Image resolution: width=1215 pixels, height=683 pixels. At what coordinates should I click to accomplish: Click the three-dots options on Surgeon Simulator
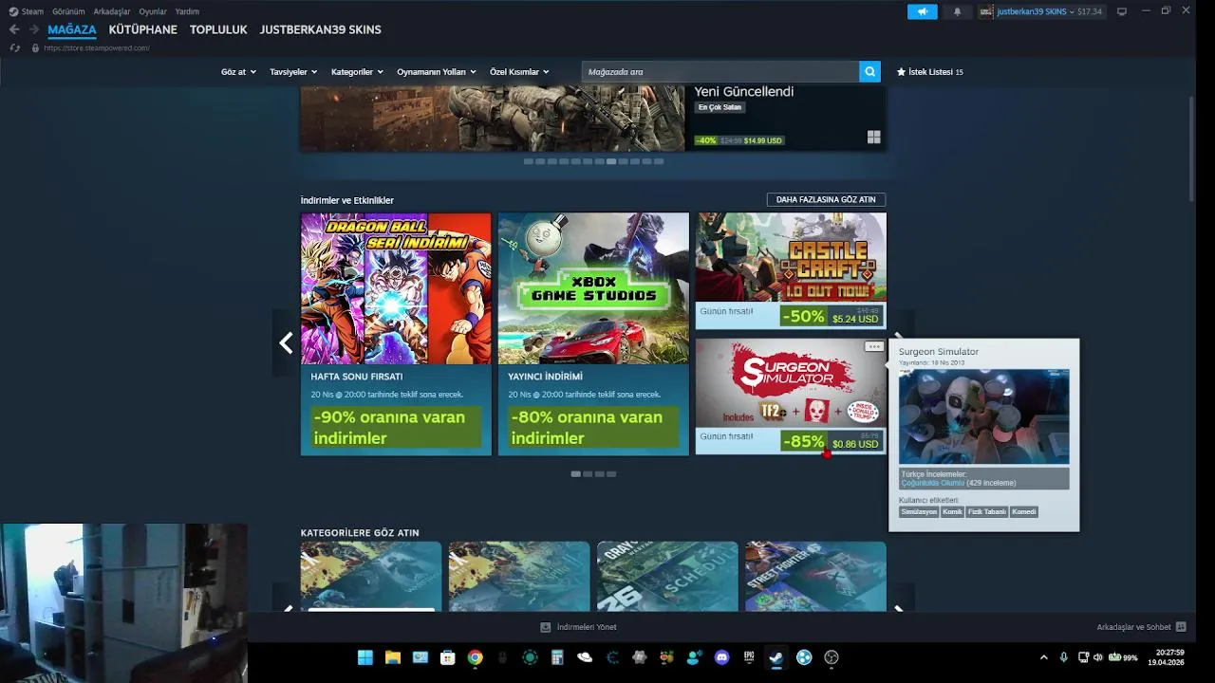click(x=873, y=346)
